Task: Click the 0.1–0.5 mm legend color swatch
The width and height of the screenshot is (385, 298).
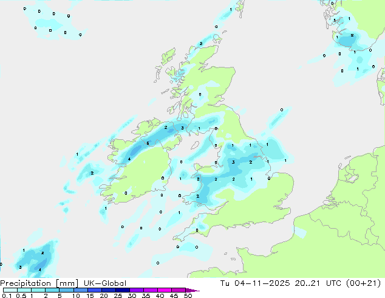Action: [10, 290]
